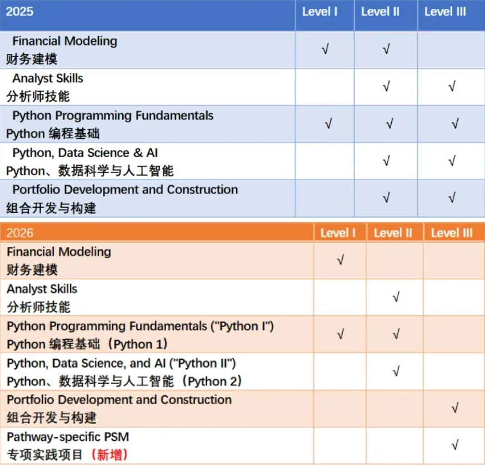The image size is (485, 467).
Task: Click the 2025 table title cell
Action: (20, 12)
